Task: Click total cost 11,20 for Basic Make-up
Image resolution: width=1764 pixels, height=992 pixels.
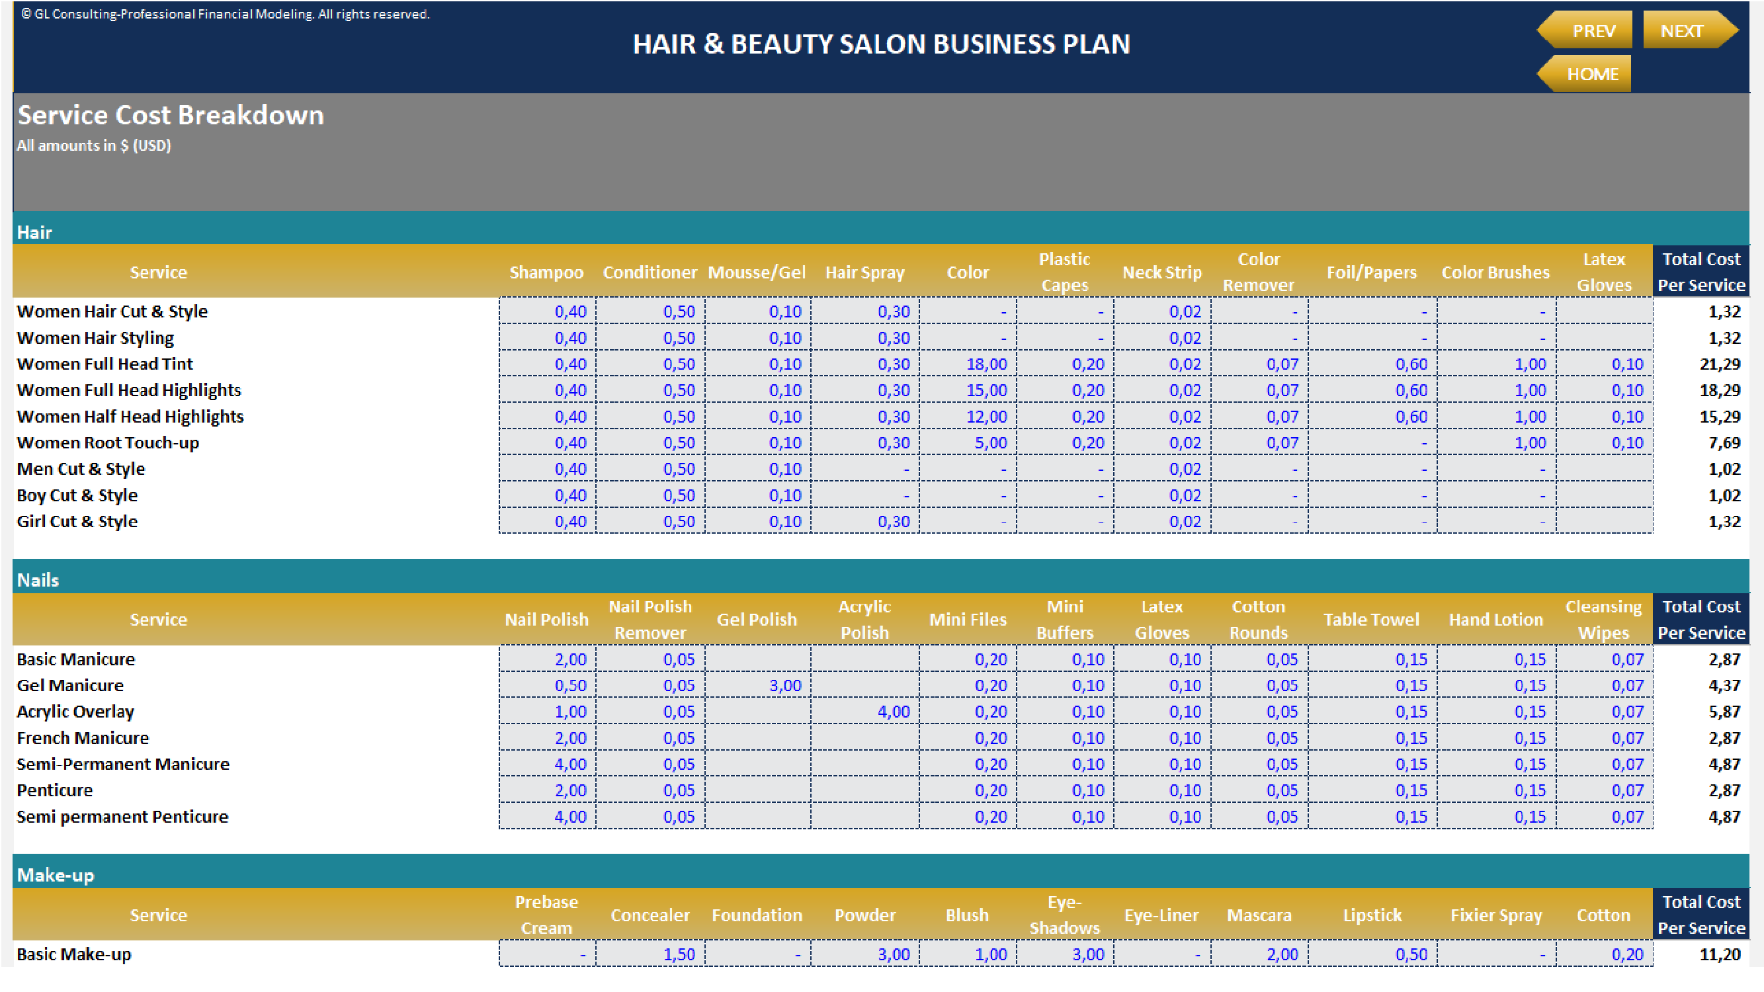Action: click(1720, 954)
